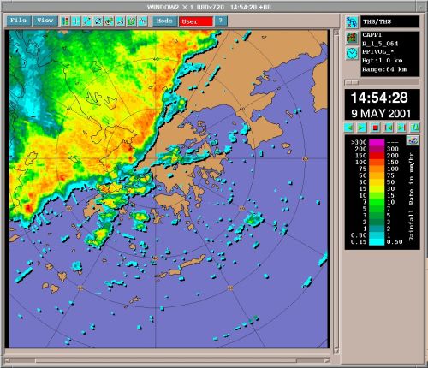Click the zoom box toolbar icon

tap(98, 21)
